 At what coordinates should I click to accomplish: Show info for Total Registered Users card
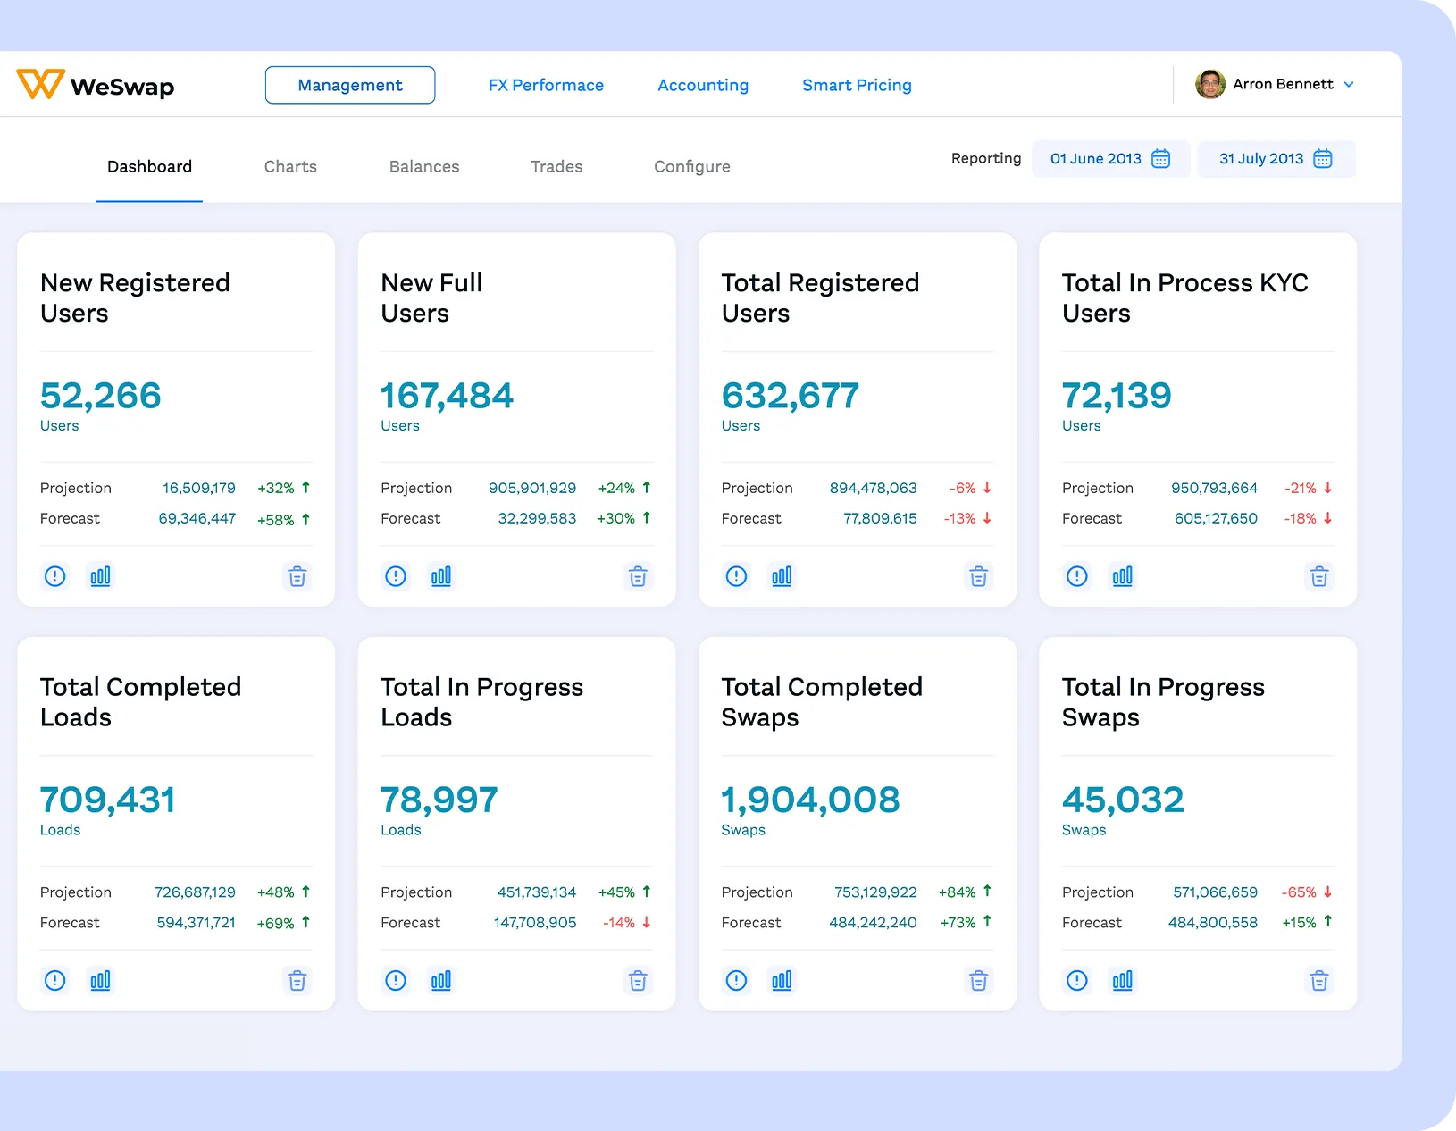[736, 576]
